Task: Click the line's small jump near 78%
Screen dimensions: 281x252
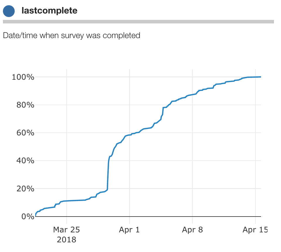Action: (x=163, y=110)
